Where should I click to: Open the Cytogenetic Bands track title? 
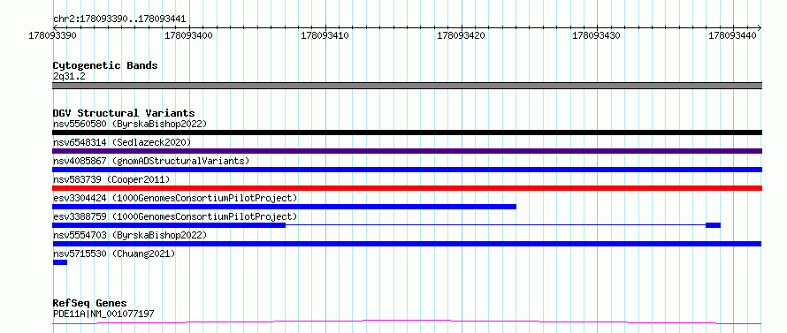tap(105, 65)
